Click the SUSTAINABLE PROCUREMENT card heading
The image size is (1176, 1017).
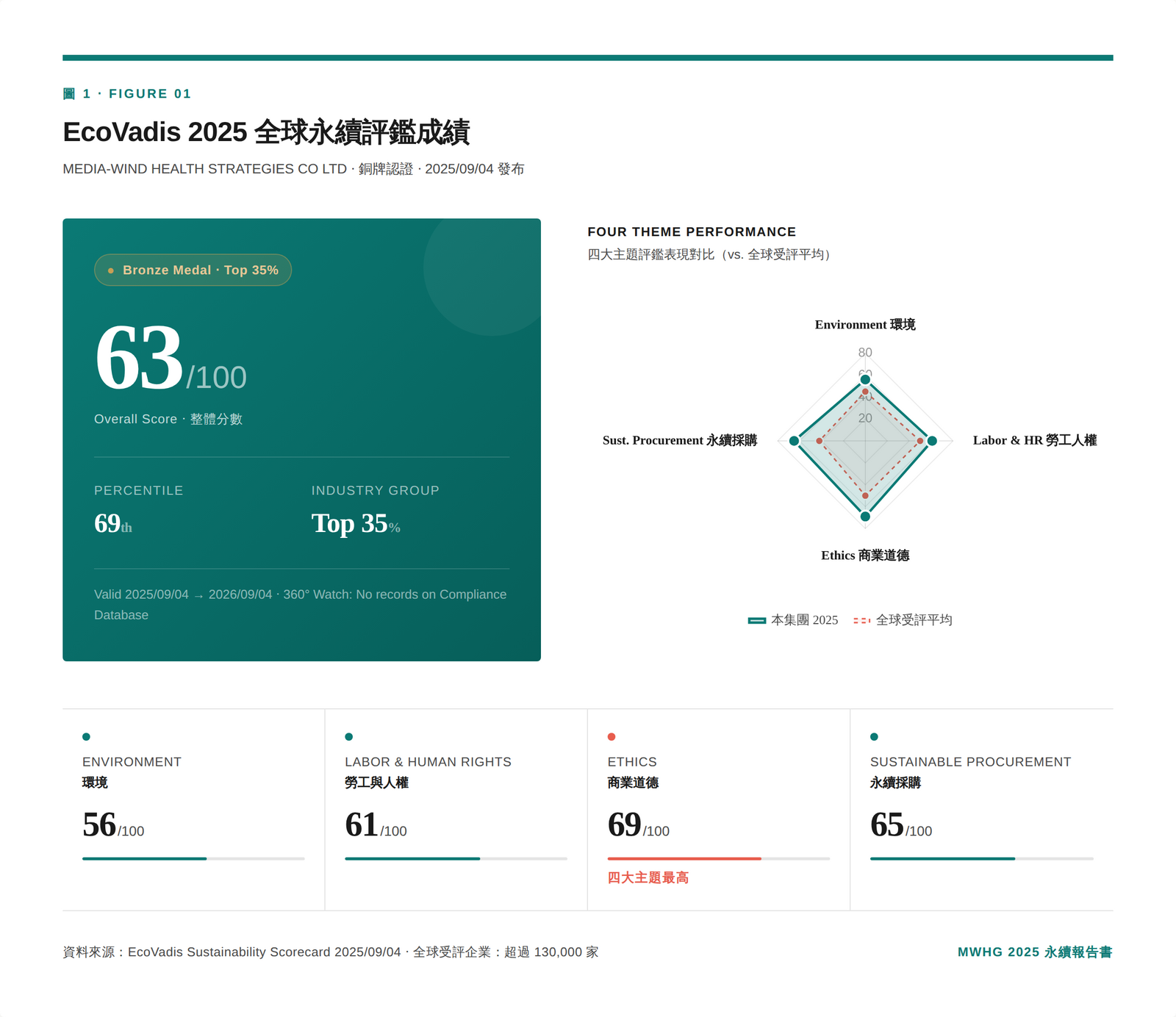click(970, 762)
